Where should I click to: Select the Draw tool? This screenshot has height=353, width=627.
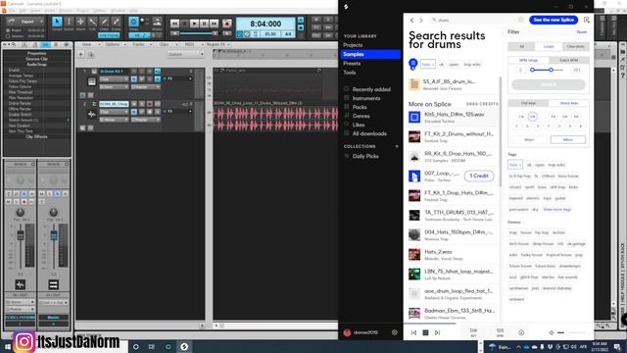pyautogui.click(x=104, y=22)
